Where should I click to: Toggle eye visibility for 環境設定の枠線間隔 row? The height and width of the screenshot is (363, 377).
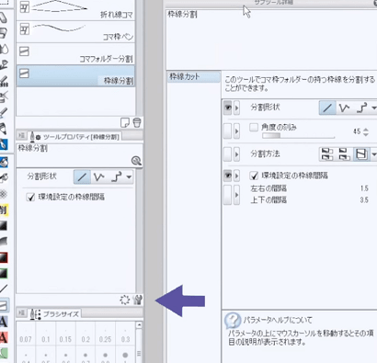227,176
